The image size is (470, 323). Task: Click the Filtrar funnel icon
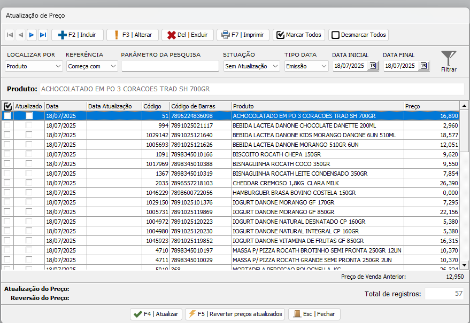click(x=449, y=58)
